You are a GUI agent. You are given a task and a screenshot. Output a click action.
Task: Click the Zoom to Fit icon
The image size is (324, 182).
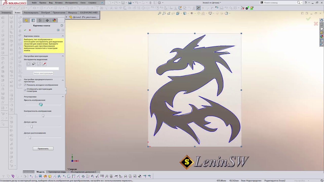pyautogui.click(x=159, y=13)
